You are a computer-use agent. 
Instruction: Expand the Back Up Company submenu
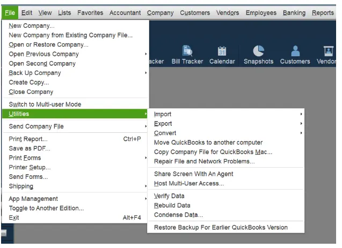coord(75,73)
